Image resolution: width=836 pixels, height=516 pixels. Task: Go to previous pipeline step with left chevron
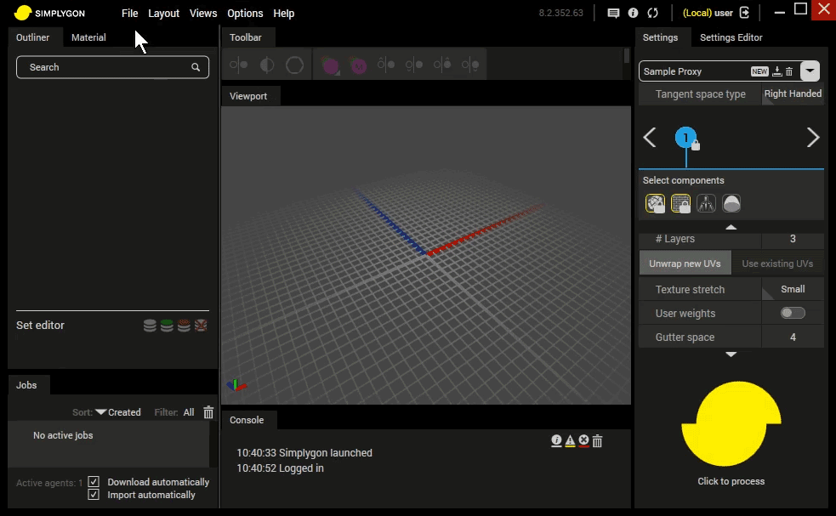pyautogui.click(x=650, y=138)
